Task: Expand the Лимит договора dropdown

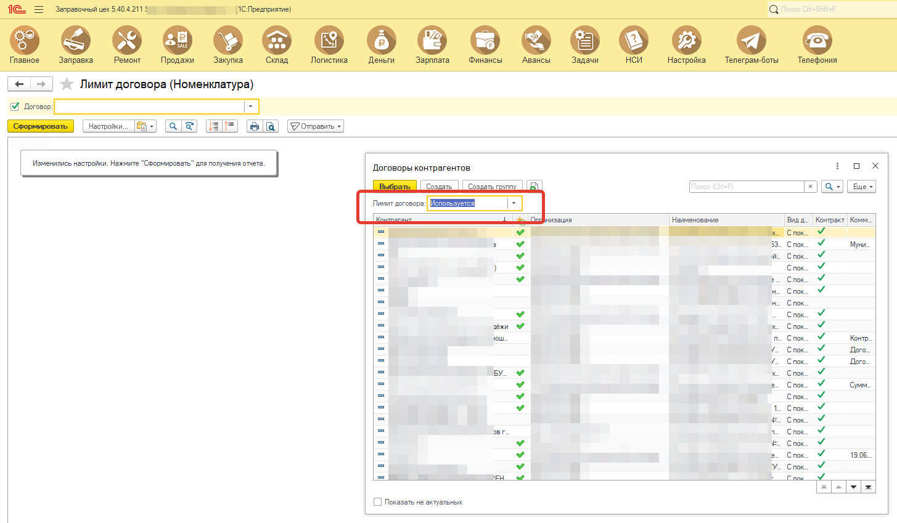Action: click(514, 203)
